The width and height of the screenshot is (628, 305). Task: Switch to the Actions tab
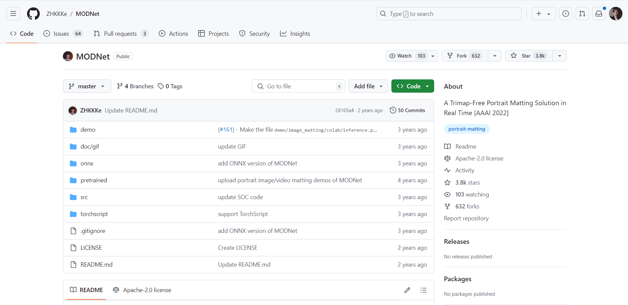click(173, 33)
